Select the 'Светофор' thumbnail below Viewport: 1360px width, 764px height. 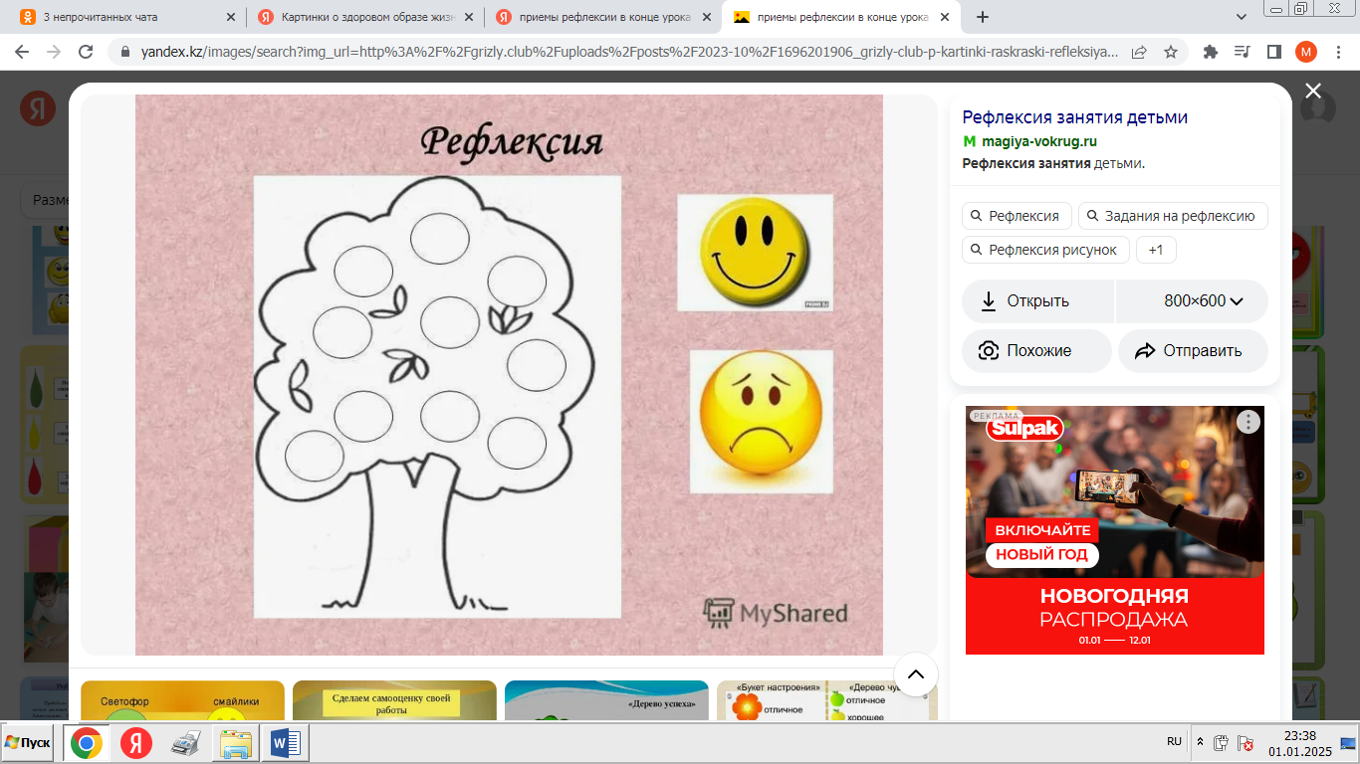pyautogui.click(x=182, y=701)
